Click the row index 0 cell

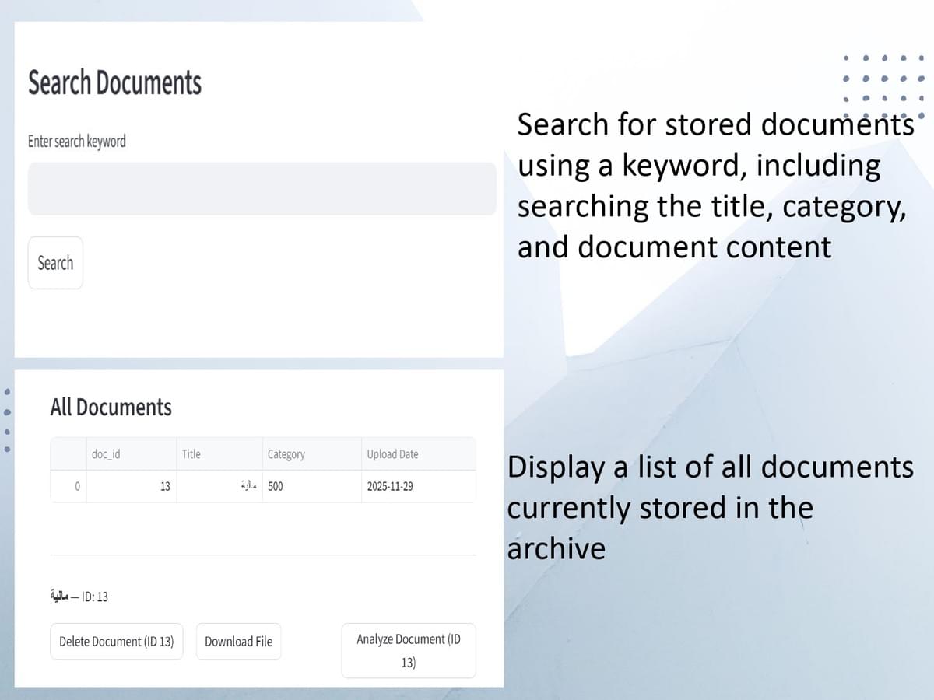coord(68,487)
